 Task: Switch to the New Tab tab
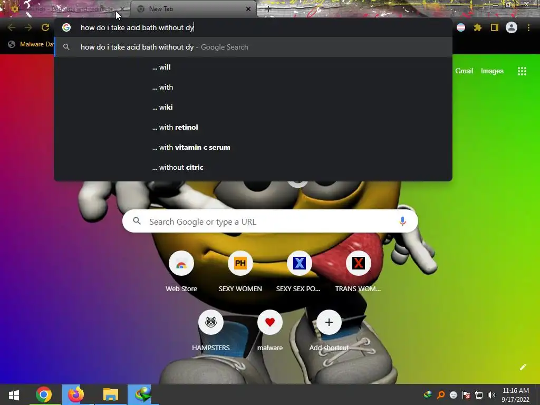[x=194, y=9]
